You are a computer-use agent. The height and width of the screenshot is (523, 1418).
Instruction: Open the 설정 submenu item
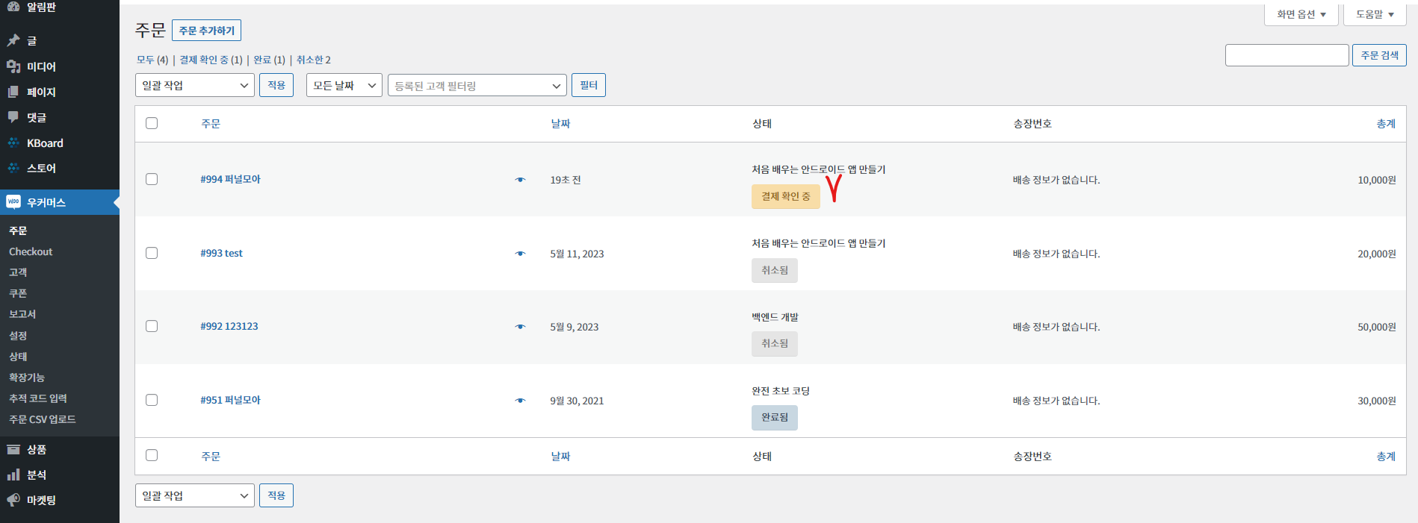point(18,336)
